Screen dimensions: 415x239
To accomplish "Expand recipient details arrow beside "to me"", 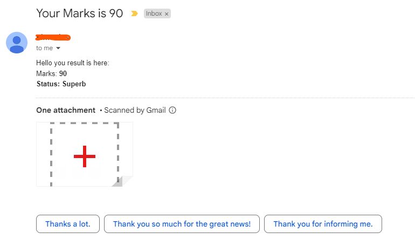I will pos(58,48).
